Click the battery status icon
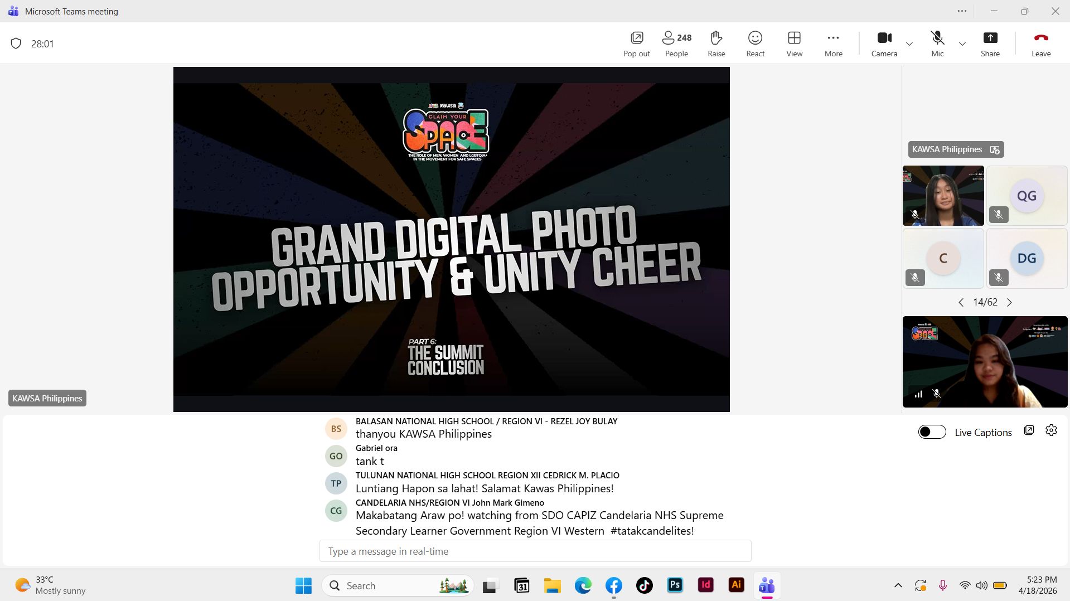The image size is (1070, 601). click(1000, 585)
